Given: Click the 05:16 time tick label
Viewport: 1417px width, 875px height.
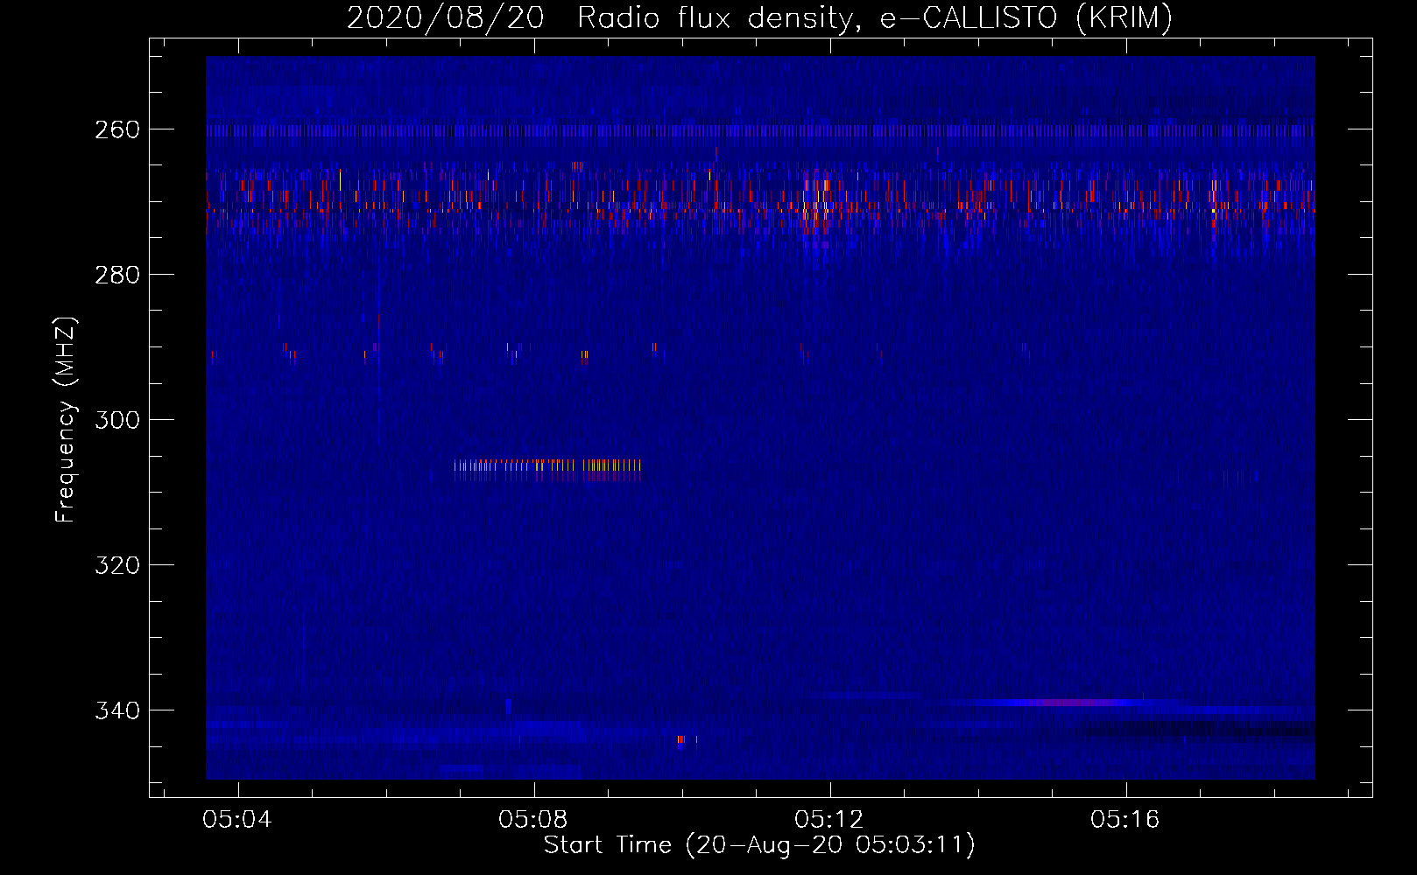Looking at the screenshot, I should click(x=1125, y=820).
